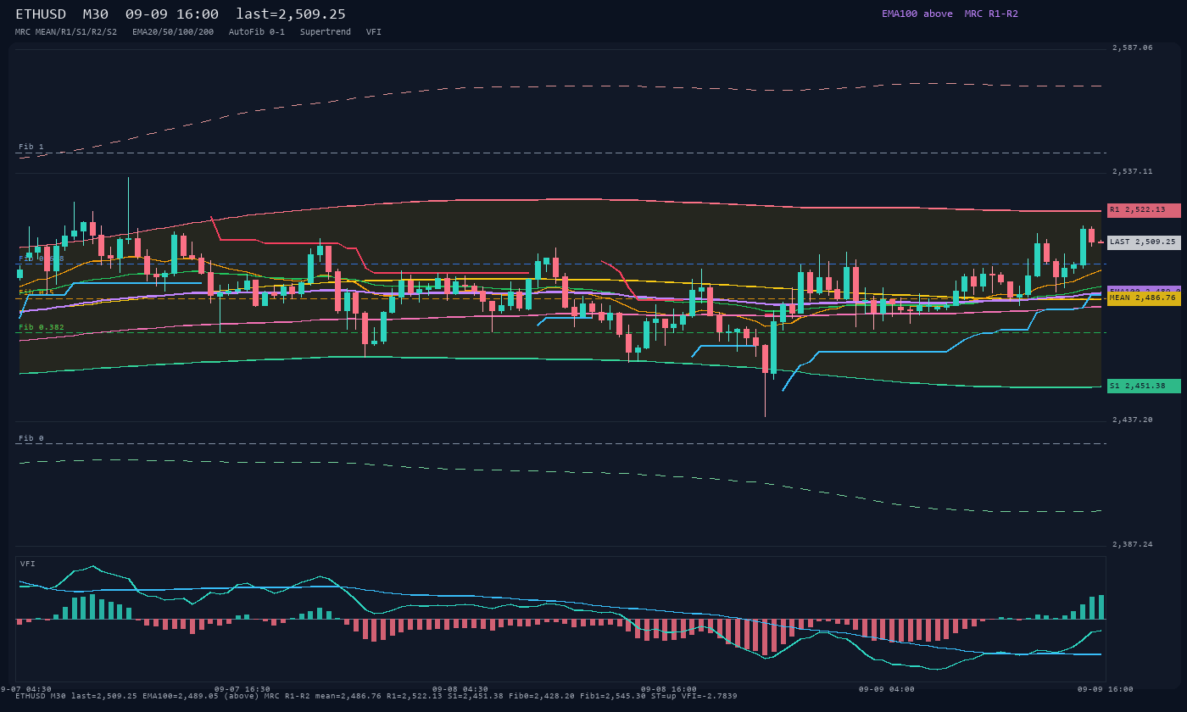Click 'ST=up' in the bottom status line

[x=664, y=696]
